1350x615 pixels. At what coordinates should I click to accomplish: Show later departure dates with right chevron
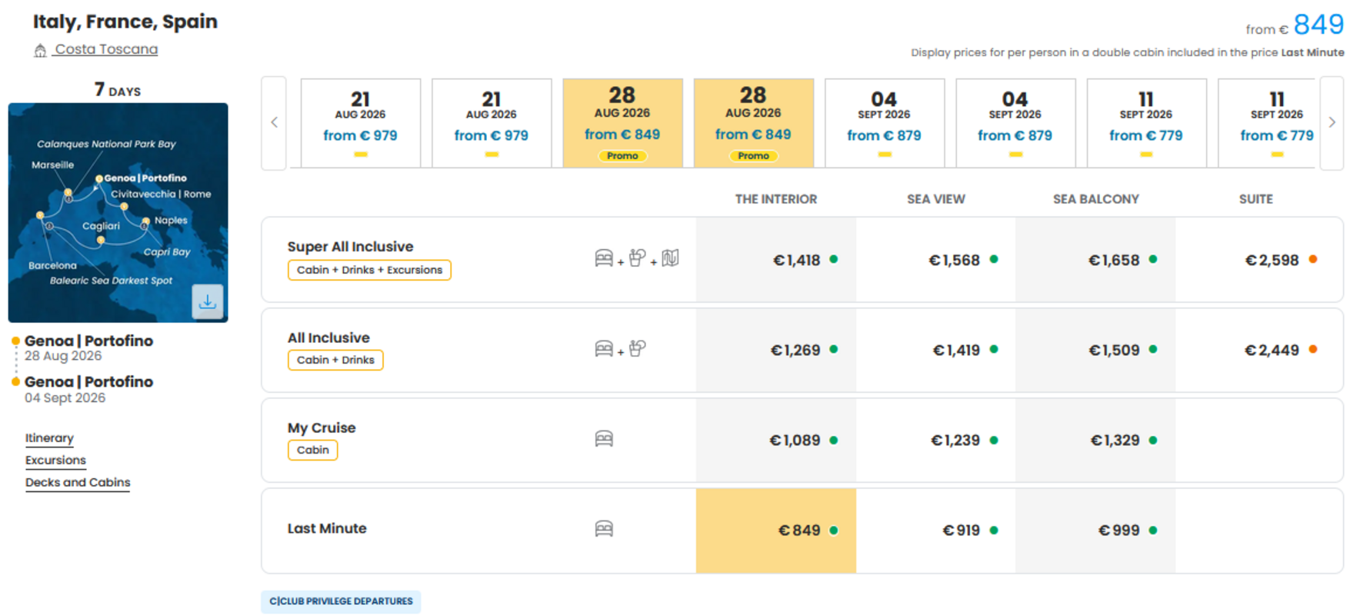click(x=1332, y=123)
